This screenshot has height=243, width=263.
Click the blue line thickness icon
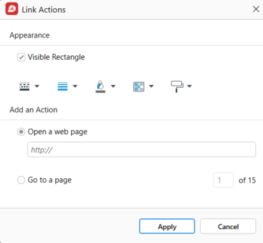point(63,86)
